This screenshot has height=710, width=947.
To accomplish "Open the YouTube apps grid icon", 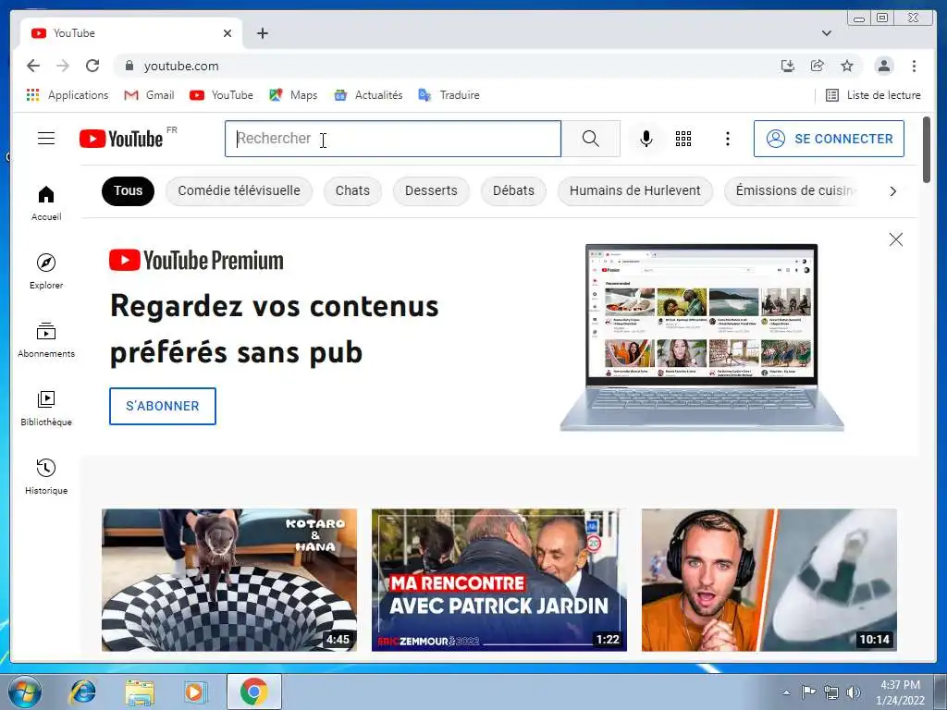I will point(683,139).
